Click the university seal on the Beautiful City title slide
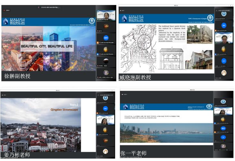Screen dimensions: 235x161 91,21
